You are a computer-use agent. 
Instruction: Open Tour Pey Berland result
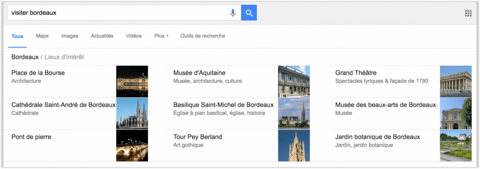pyautogui.click(x=197, y=137)
